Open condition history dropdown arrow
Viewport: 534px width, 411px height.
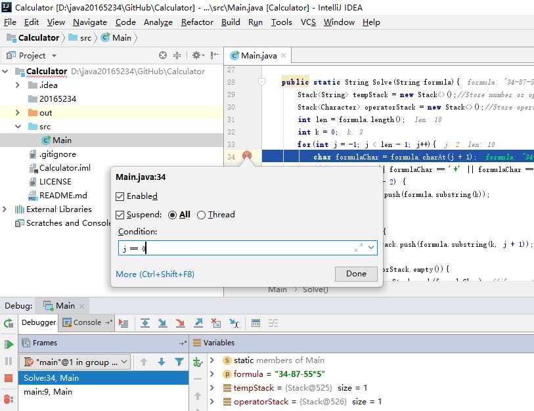(371, 248)
